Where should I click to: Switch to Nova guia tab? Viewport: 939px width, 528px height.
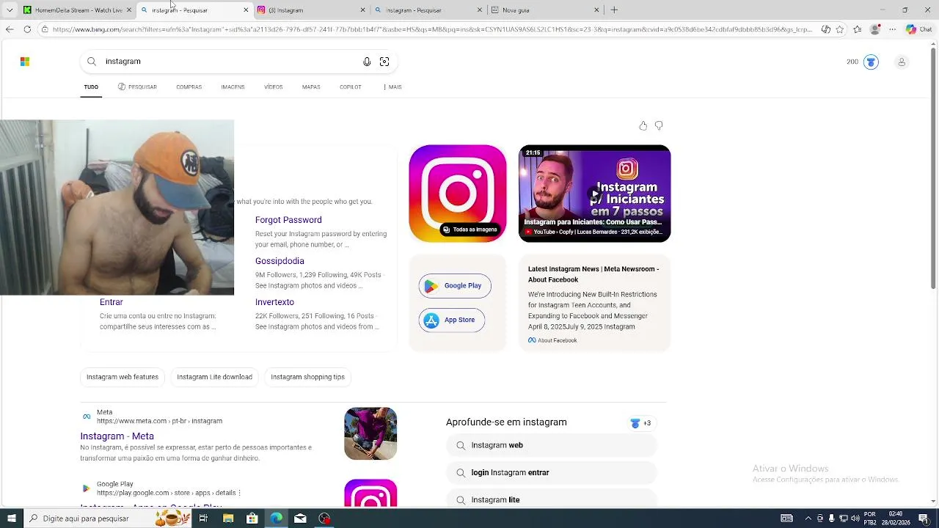tap(546, 10)
